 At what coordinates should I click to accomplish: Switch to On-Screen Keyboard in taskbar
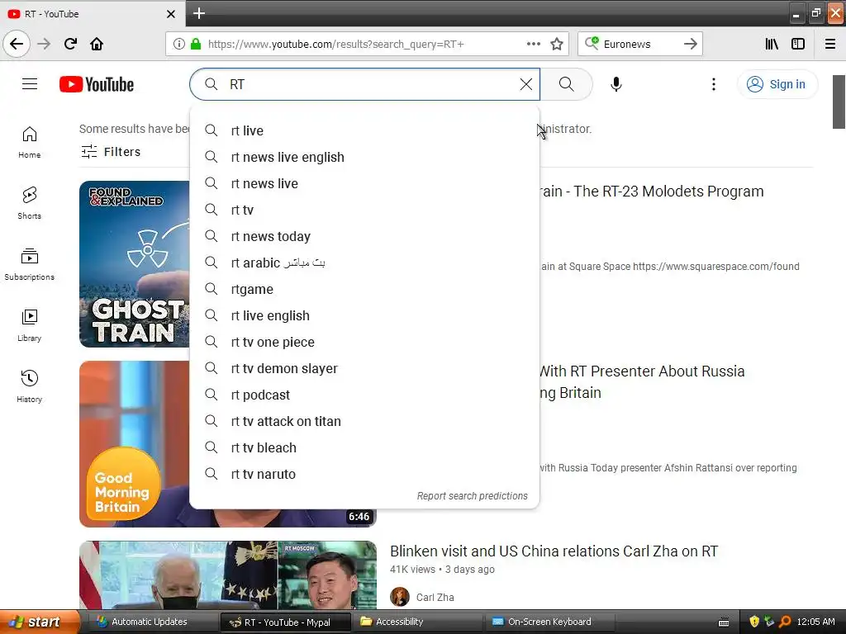pyautogui.click(x=549, y=622)
